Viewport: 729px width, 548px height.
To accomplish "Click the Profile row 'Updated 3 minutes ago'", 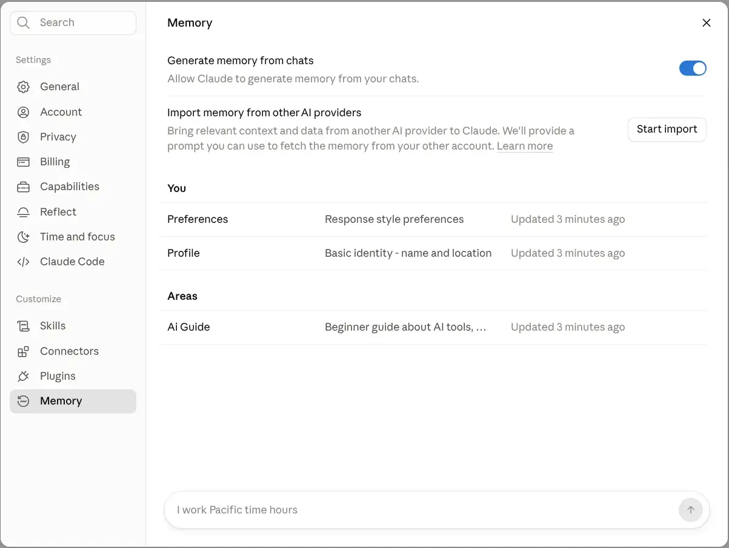I will (x=568, y=253).
